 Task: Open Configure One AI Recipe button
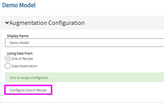coord(28,90)
